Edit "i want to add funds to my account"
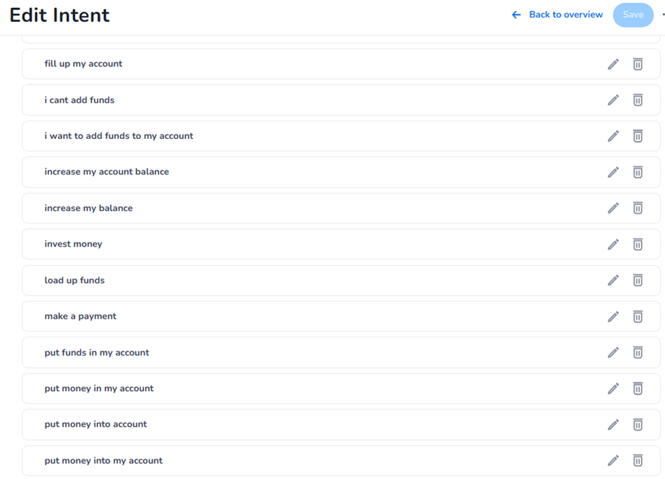The height and width of the screenshot is (479, 665). (613, 136)
